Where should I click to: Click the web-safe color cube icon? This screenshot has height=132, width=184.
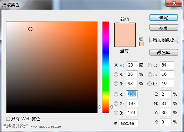[x=141, y=39]
